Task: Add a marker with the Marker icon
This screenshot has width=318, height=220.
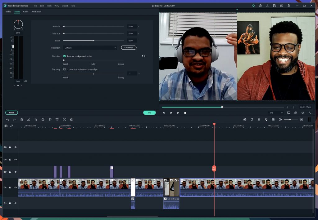Action: click(x=252, y=120)
